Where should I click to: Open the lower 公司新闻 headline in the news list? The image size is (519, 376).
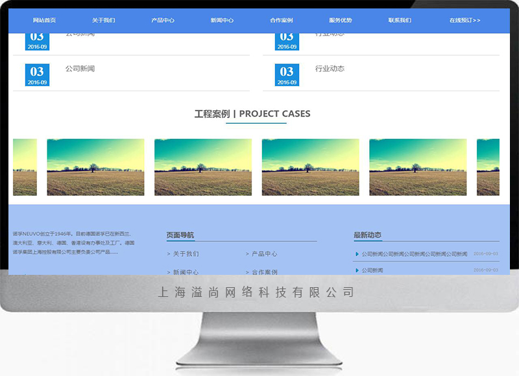tap(80, 69)
